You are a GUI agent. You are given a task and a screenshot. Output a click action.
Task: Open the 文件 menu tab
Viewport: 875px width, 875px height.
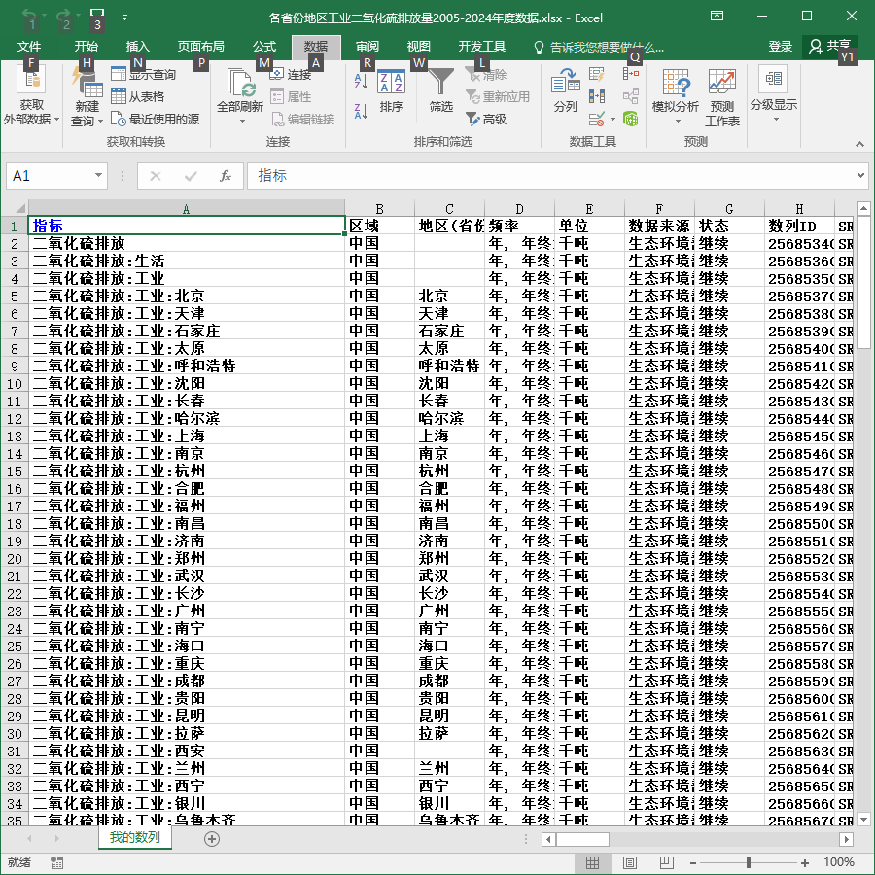click(29, 47)
